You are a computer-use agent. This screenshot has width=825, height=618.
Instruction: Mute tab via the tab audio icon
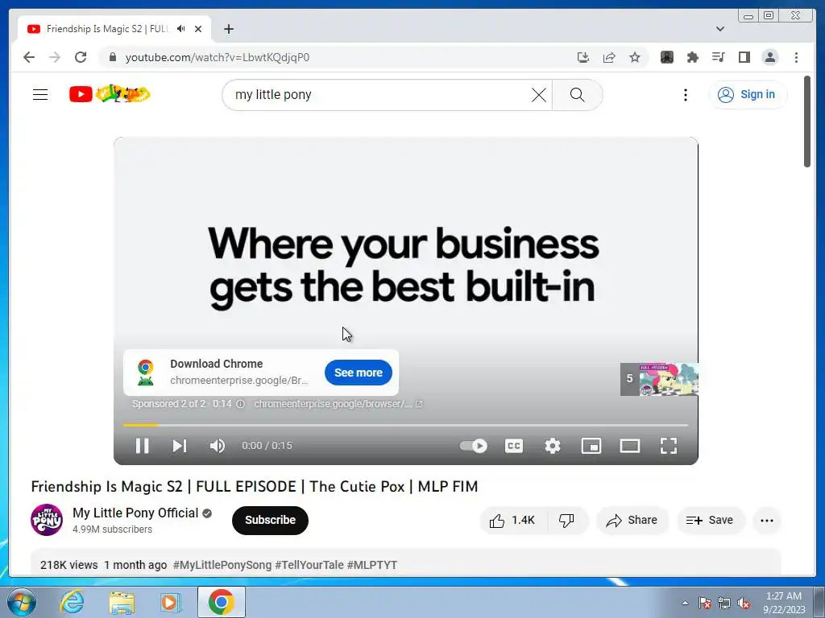click(x=181, y=29)
